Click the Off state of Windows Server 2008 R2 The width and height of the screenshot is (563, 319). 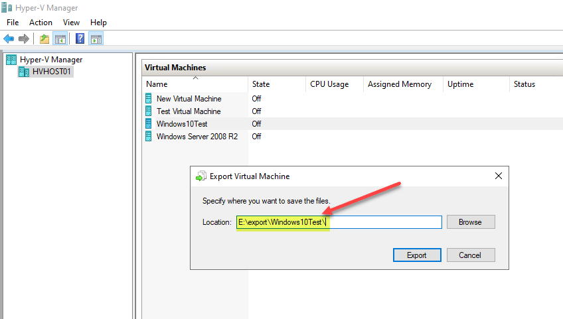(x=256, y=137)
